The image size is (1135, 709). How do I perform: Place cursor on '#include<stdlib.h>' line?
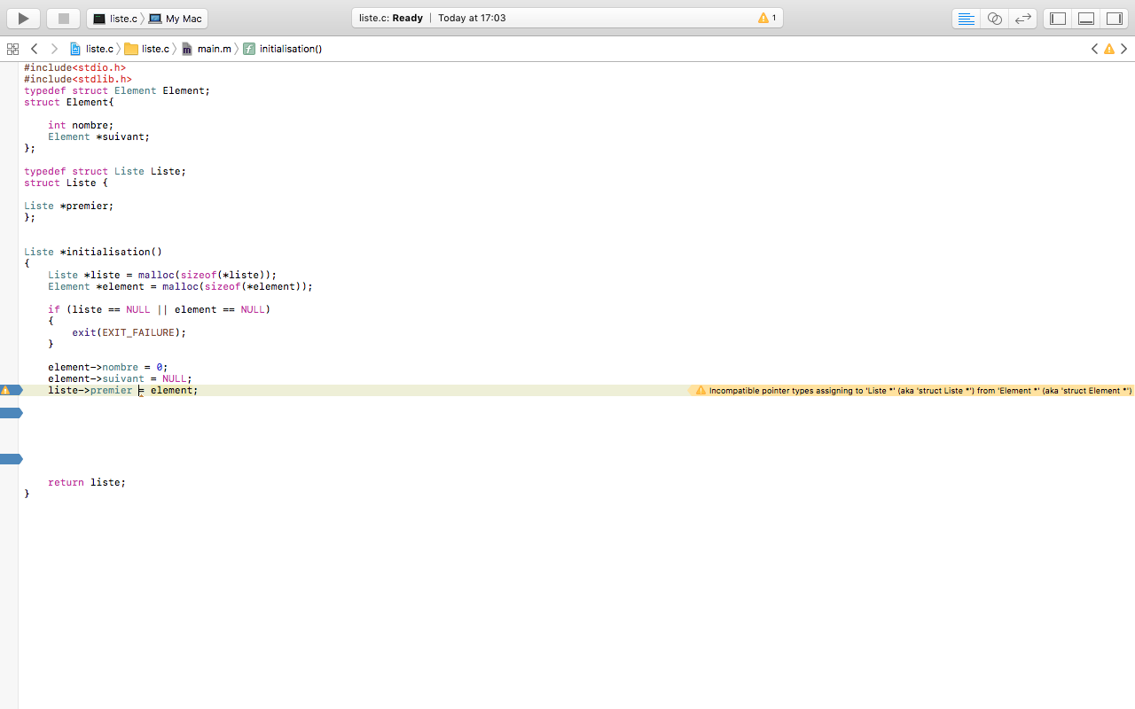[x=78, y=79]
